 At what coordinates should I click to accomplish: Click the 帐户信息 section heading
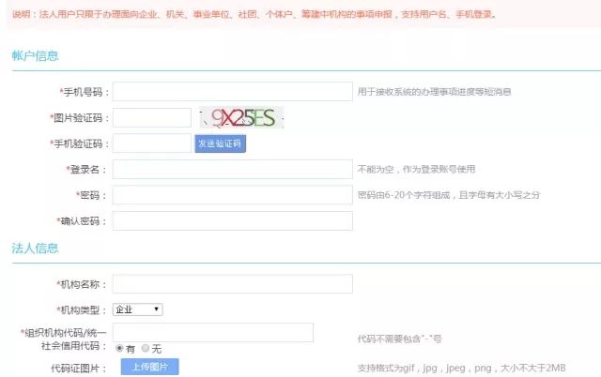coord(35,56)
